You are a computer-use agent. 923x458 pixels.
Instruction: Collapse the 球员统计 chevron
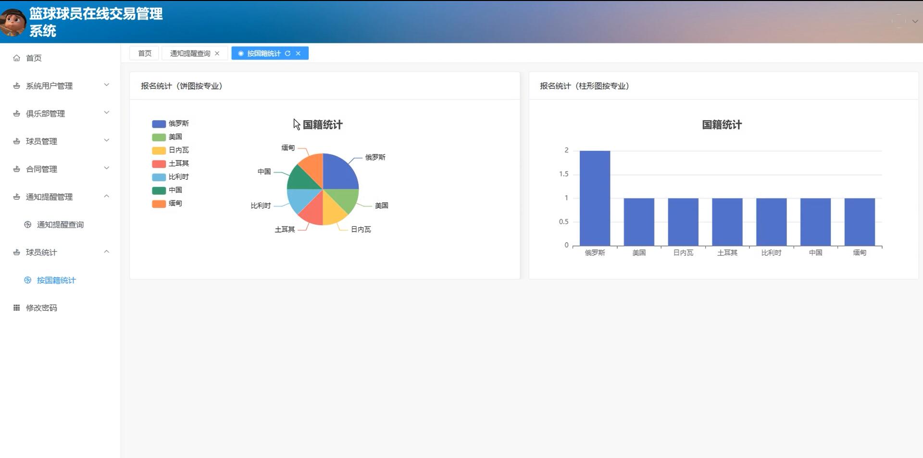(107, 251)
